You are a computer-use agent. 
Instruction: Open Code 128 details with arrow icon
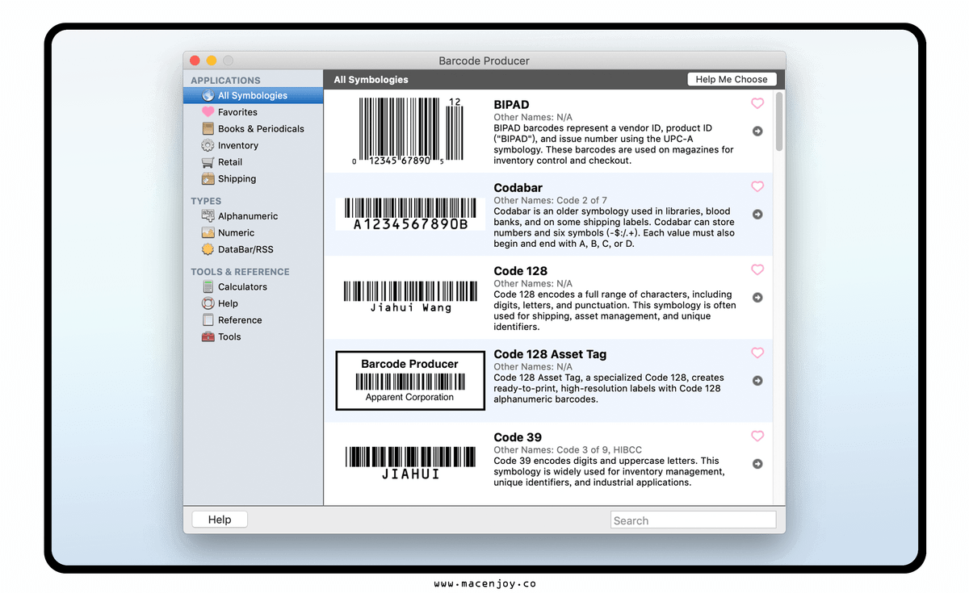[757, 297]
